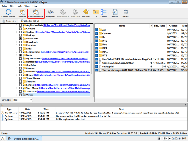Viewport: 188px width, 141px height.
Task: Sort file list by Name column
Action: click(122, 26)
